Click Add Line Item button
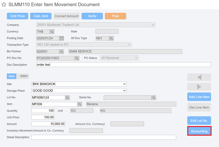219x147 pixels. click(199, 97)
